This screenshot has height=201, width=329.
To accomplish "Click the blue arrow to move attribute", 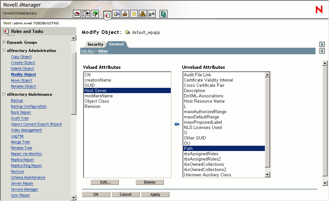I will [177, 124].
